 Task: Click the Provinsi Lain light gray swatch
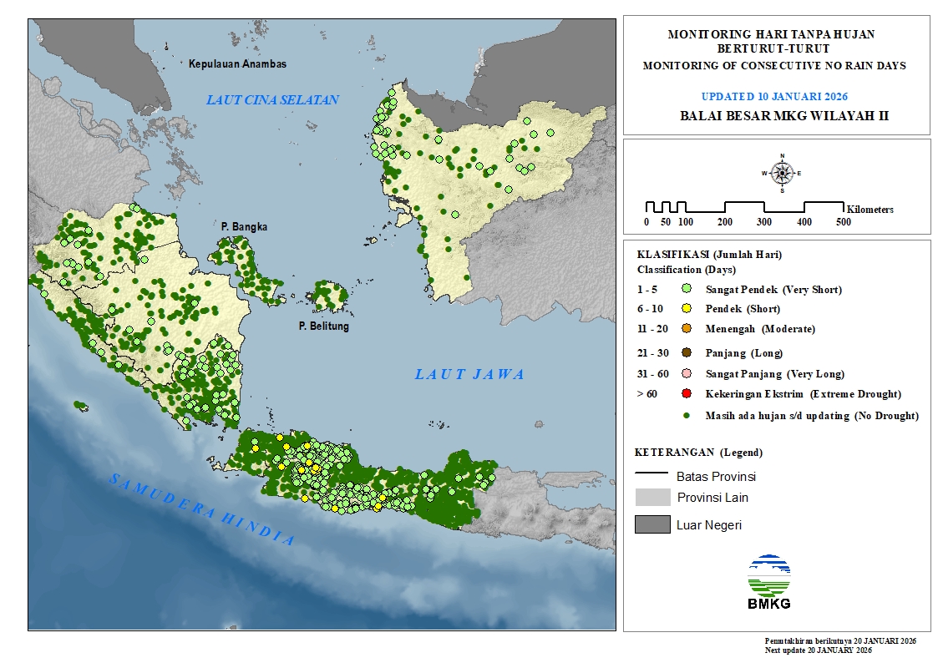(652, 498)
